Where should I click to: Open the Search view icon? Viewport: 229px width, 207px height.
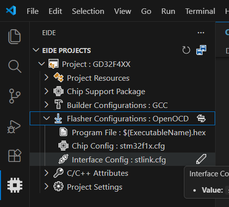point(14,66)
